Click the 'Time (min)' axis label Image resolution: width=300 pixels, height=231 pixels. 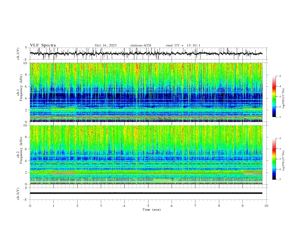click(152, 209)
